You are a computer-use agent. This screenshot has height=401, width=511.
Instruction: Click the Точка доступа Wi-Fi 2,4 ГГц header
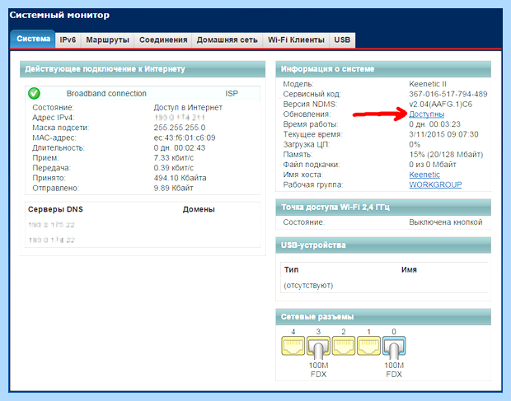click(x=383, y=207)
